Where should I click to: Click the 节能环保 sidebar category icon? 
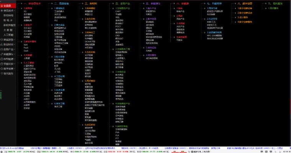[x=2, y=64]
